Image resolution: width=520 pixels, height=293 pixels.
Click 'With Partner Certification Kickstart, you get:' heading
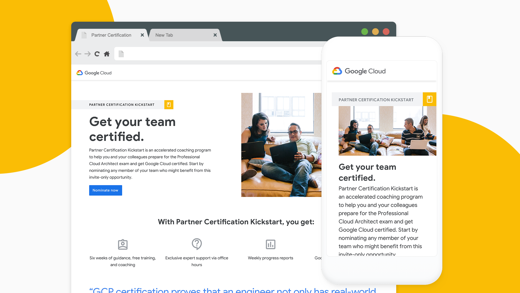236,222
